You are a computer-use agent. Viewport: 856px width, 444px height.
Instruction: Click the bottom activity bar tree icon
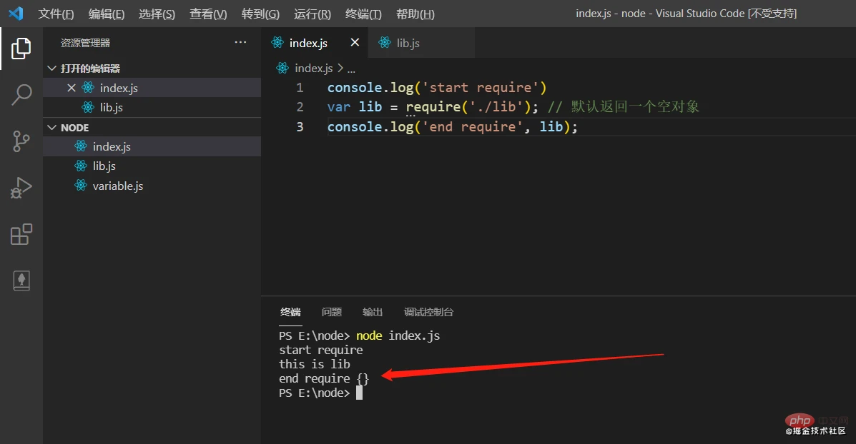(21, 281)
